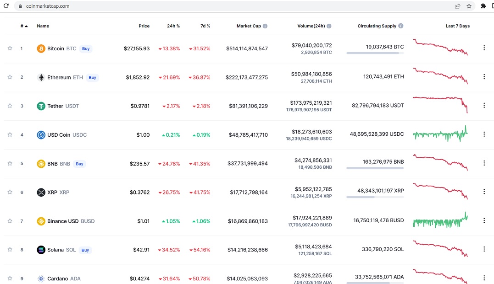494x284 pixels.
Task: Add XRP to watchlist with star
Action: pyautogui.click(x=10, y=192)
